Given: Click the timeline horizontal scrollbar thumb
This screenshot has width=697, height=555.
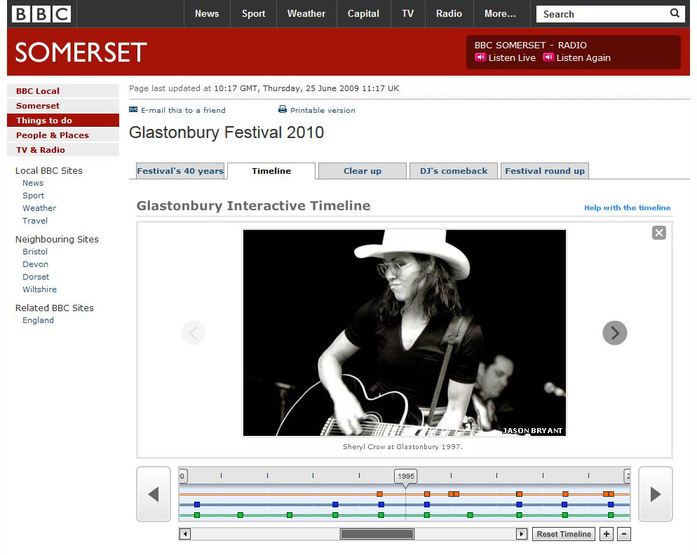Looking at the screenshot, I should [x=377, y=534].
